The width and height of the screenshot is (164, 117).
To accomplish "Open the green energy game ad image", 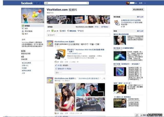I will coord(120,56).
